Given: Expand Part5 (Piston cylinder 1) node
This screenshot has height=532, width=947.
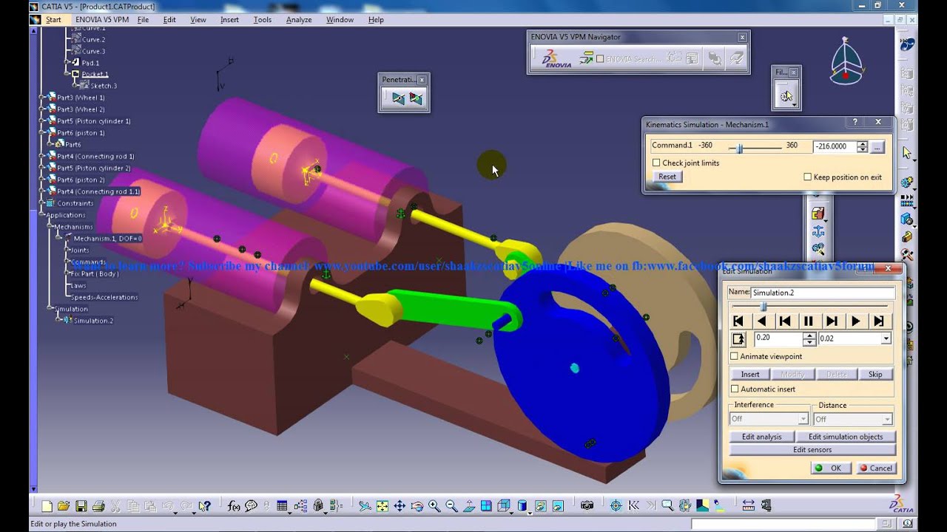Looking at the screenshot, I should (41, 121).
